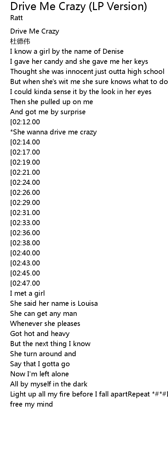
Task: Click the timestamp 02:12.00
Action: point(25,122)
